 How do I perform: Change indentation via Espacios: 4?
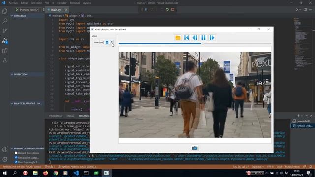[x=258, y=167]
